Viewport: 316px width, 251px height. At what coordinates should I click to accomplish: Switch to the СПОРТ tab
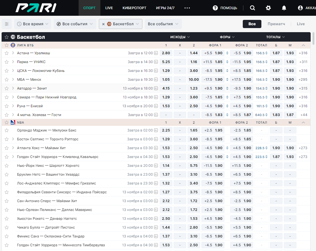click(89, 8)
